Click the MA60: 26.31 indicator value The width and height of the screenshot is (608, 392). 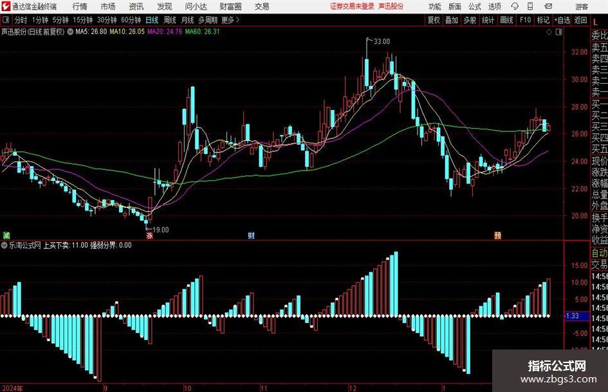tap(202, 32)
